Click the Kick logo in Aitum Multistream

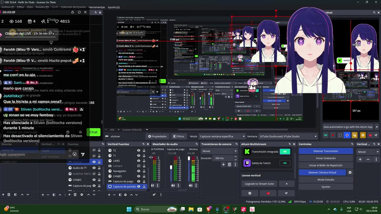point(247,152)
